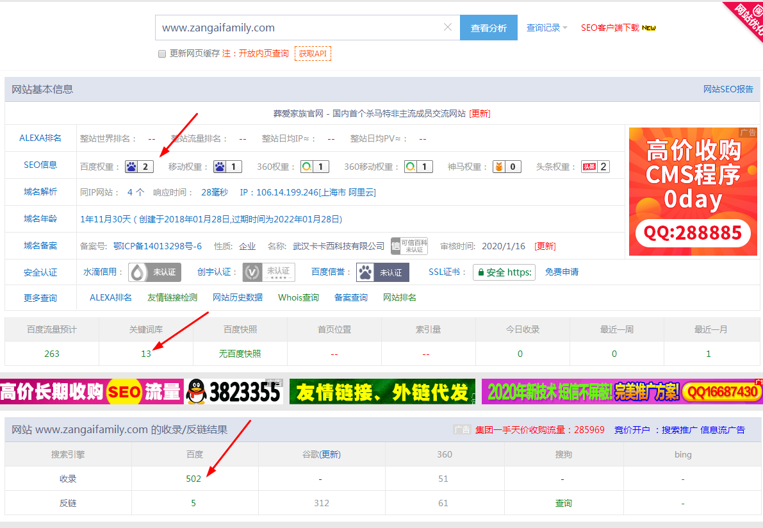This screenshot has height=528, width=763.
Task: Open the 高价收购CMS程序 ad banner
Action: point(693,192)
